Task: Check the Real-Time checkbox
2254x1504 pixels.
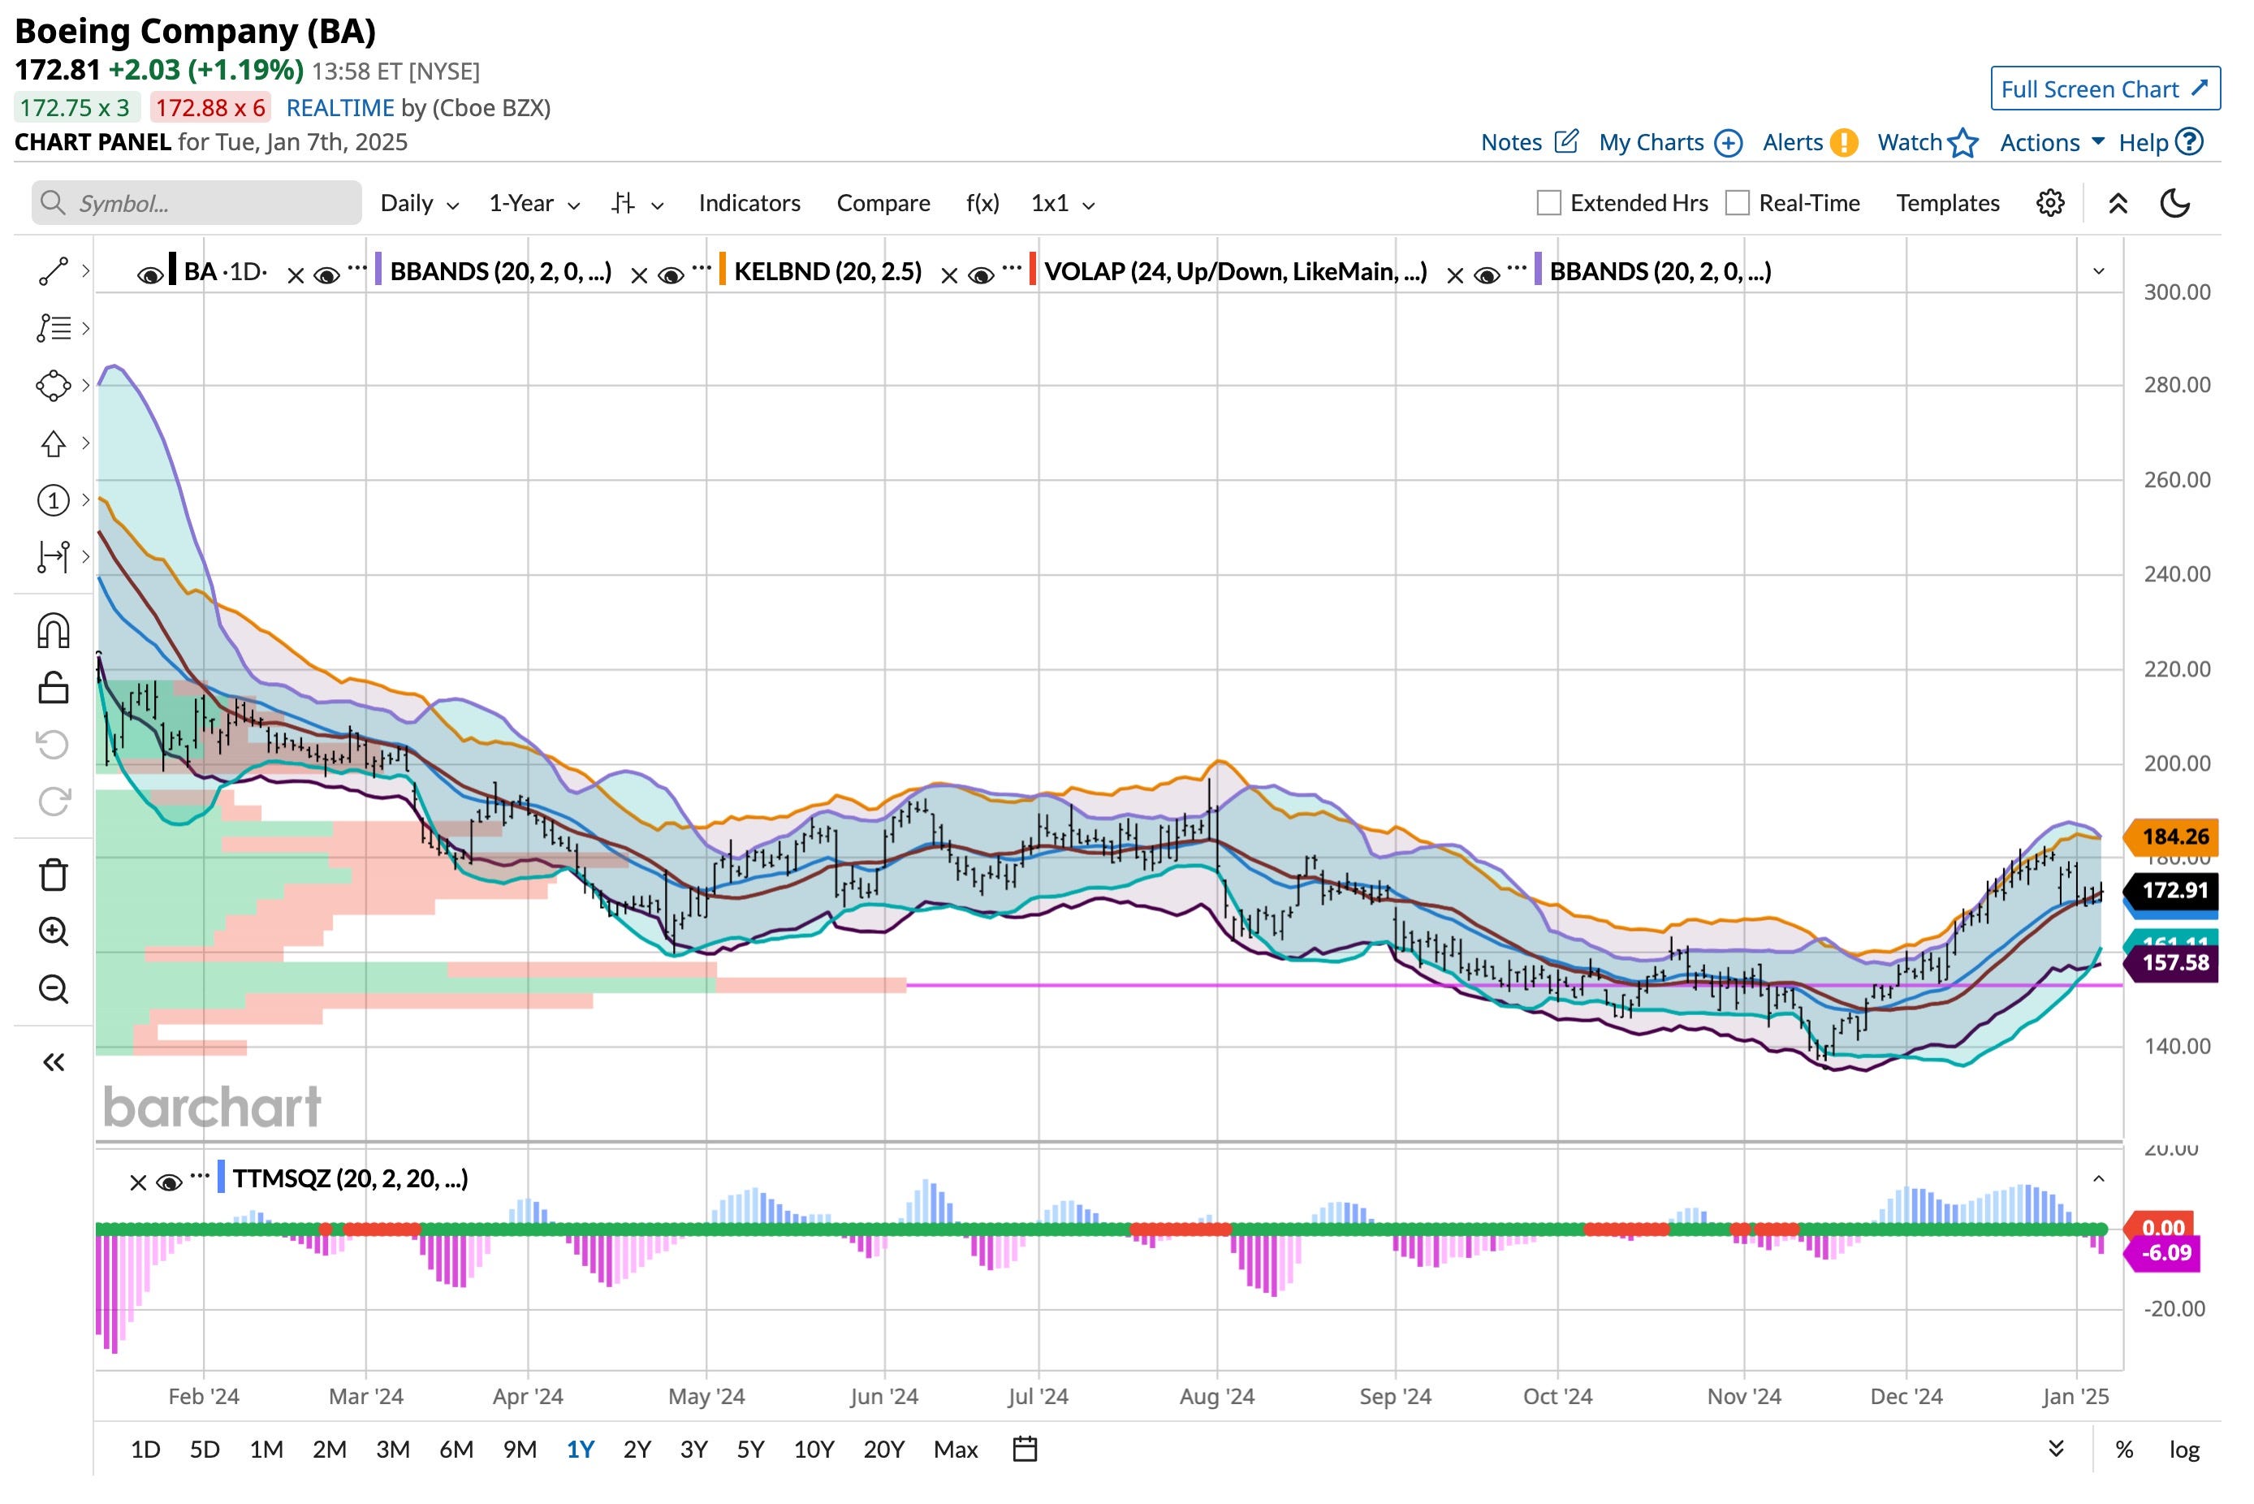Action: pyautogui.click(x=1736, y=203)
